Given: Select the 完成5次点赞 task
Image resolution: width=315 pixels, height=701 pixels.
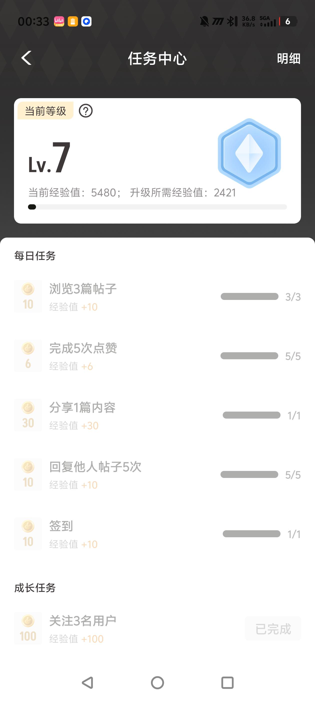Looking at the screenshot, I should (x=83, y=348).
